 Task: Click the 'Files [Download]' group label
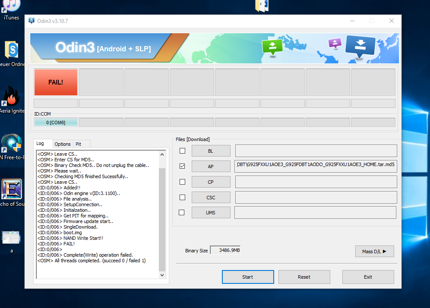pos(193,139)
